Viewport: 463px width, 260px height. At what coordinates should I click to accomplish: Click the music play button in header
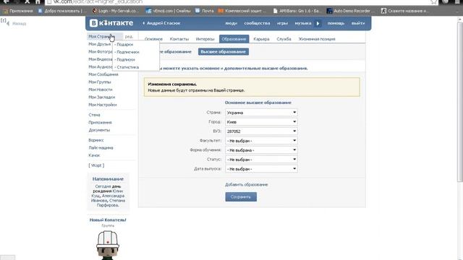[x=318, y=23]
